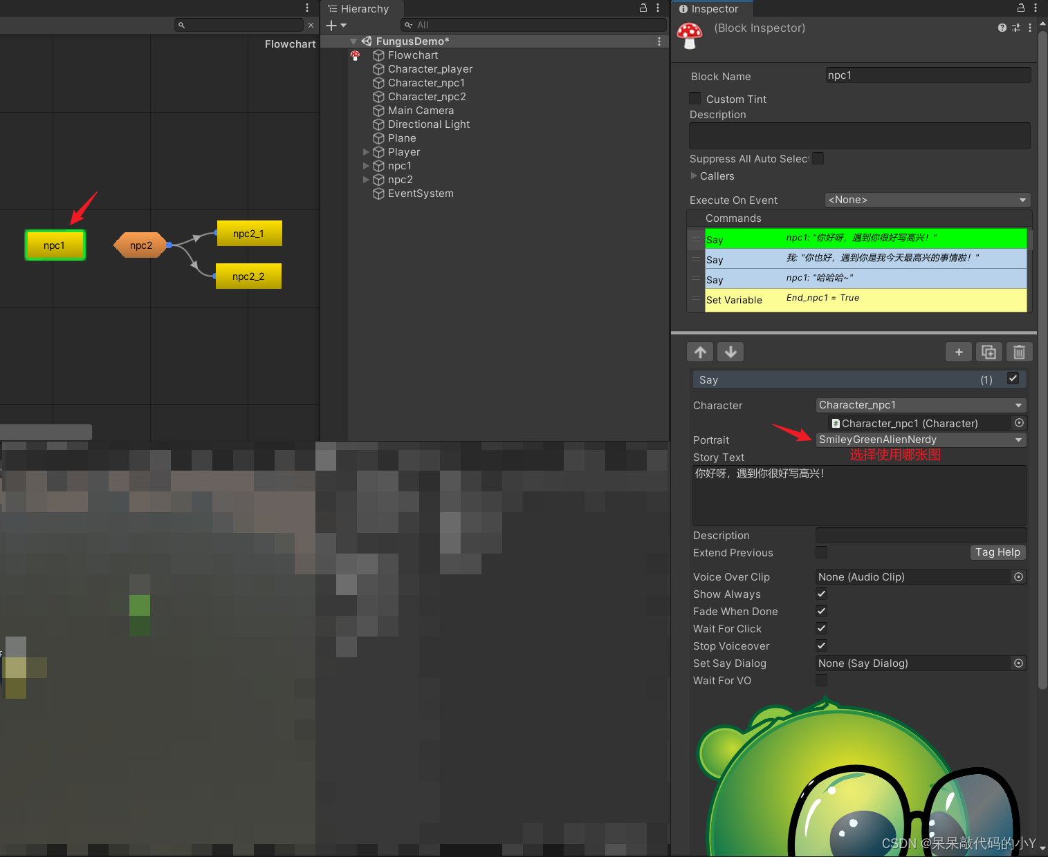Open object picker for Voice Over Clip
This screenshot has height=857, width=1048.
(1019, 576)
